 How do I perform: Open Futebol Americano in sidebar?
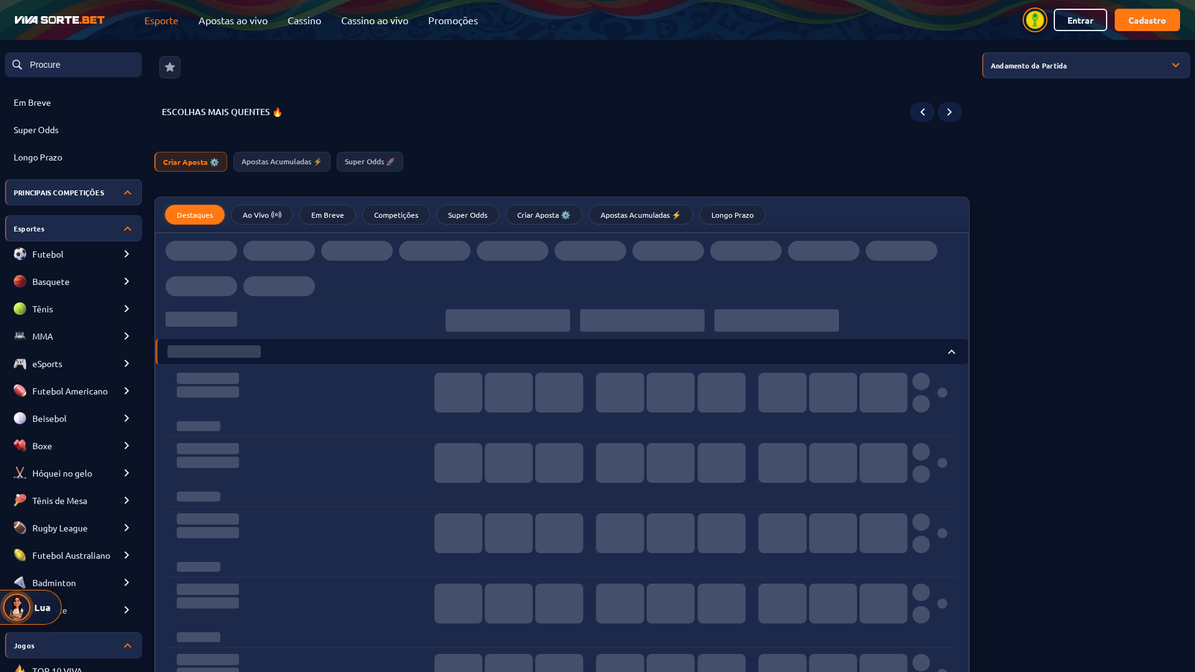[x=73, y=391]
